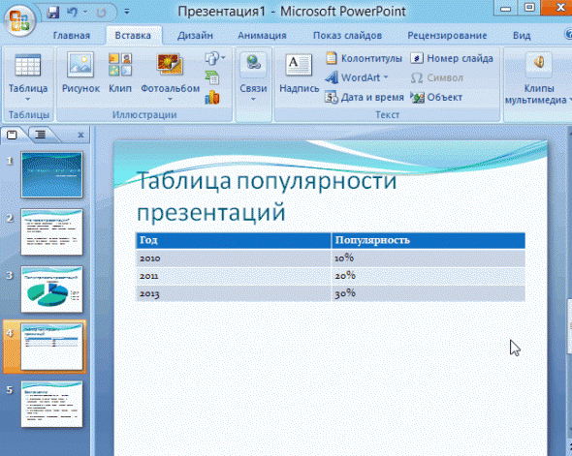Image resolution: width=572 pixels, height=456 pixels.
Task: Open the Фотоальбом dropdown arrow
Action: point(170,99)
